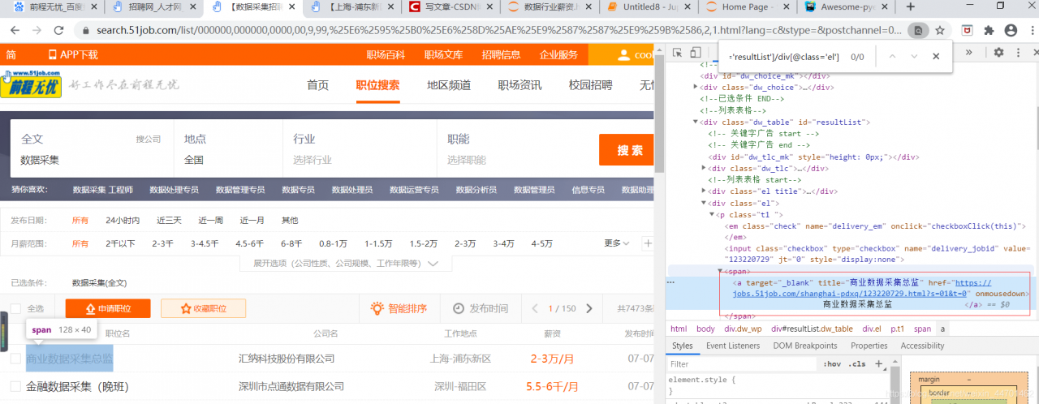Go to previous results page arrow

(535, 308)
